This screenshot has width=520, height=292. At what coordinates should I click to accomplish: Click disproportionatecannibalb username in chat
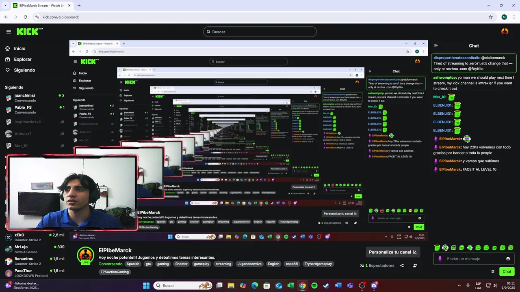457,58
